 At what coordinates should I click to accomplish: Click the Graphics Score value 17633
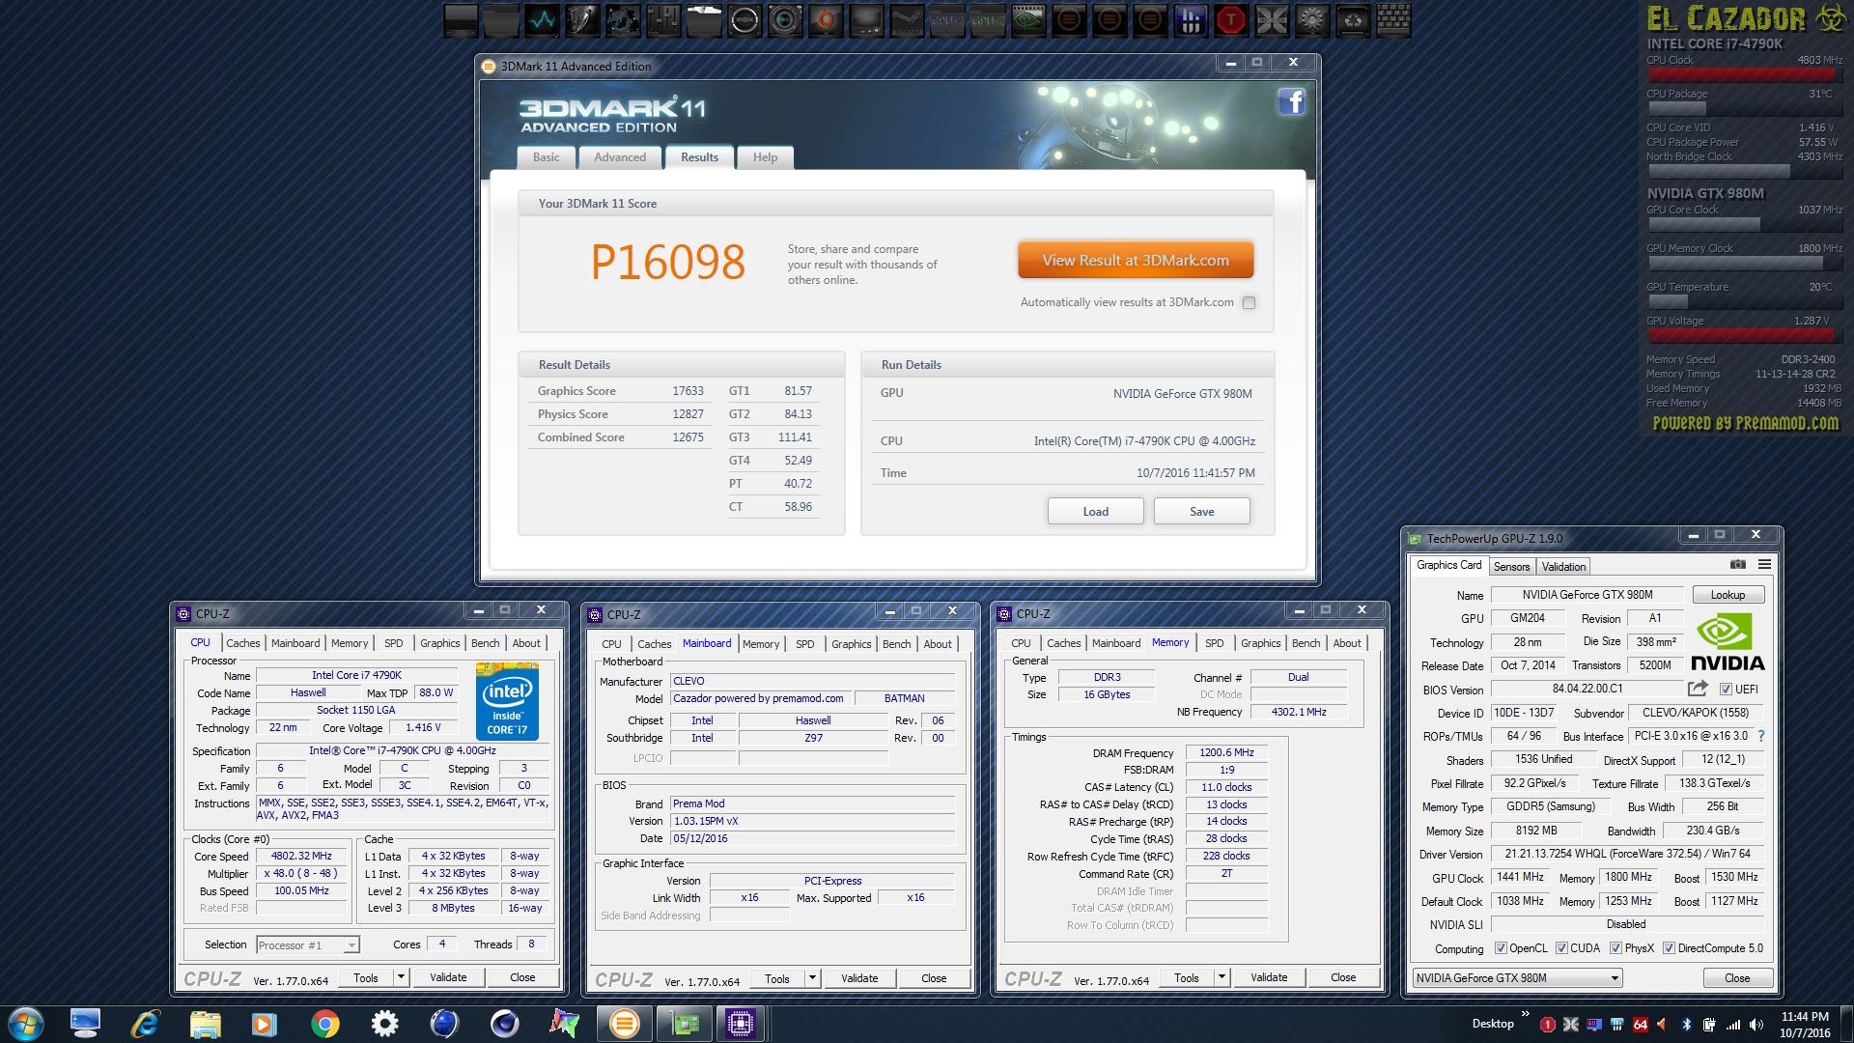(x=688, y=391)
